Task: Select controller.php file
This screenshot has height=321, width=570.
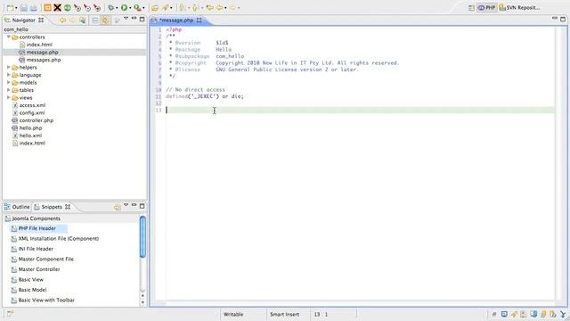Action: coord(37,120)
